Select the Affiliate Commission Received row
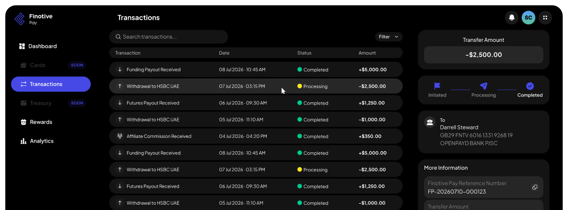The width and height of the screenshot is (568, 210). click(256, 136)
